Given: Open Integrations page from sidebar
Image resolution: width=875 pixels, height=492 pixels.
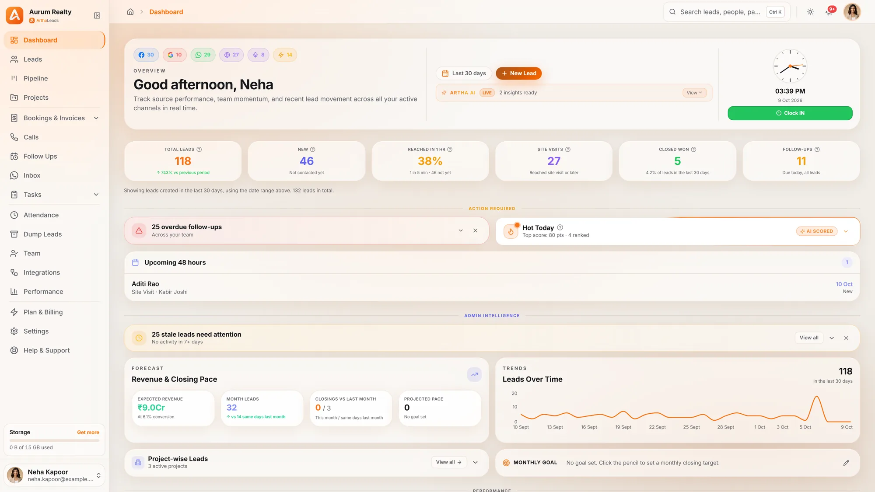Looking at the screenshot, I should pyautogui.click(x=54, y=272).
